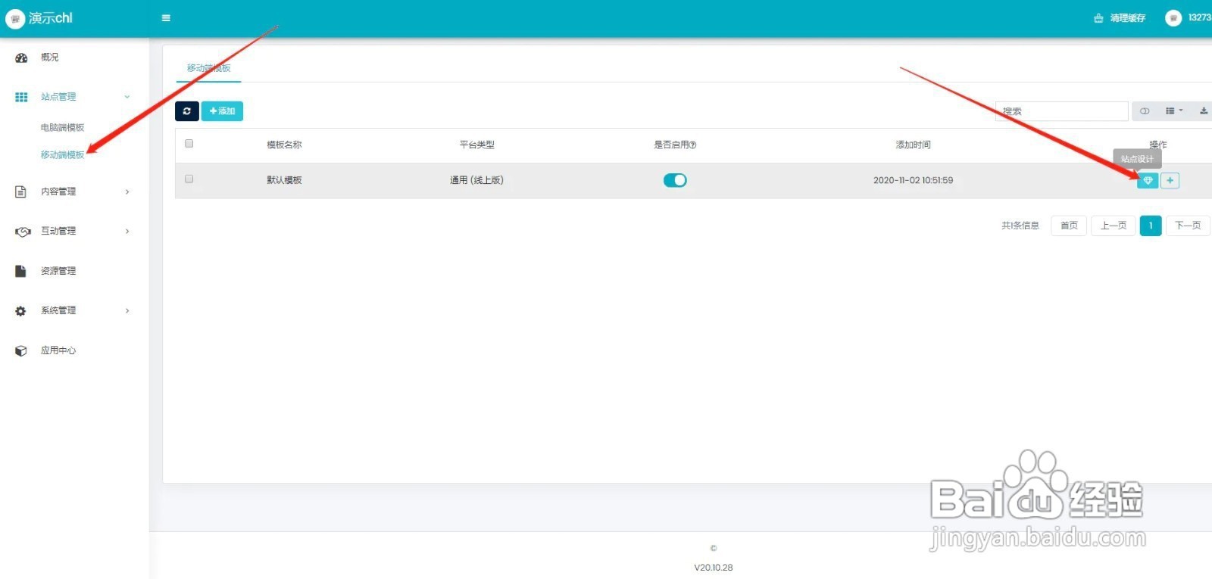Click the user avatar icon top right
Screen dimensions: 1212x579
coord(1173,18)
